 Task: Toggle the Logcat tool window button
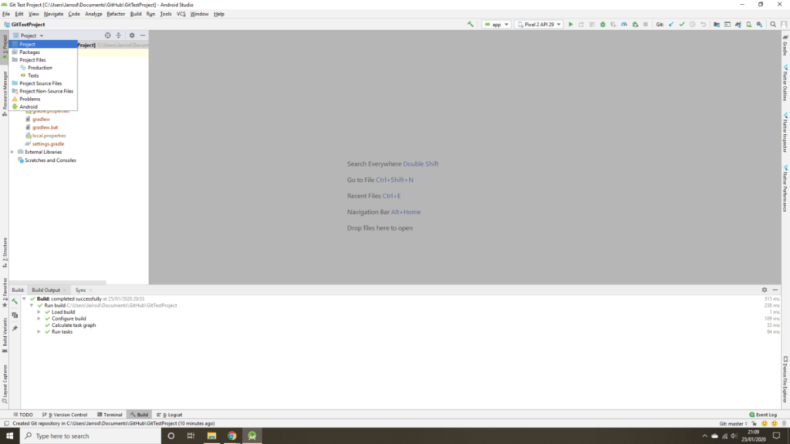coord(171,415)
